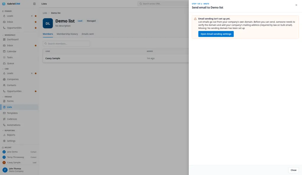302x175 pixels.
Task: Click Jane Demo avatar in Recent
Action: (x=4, y=152)
